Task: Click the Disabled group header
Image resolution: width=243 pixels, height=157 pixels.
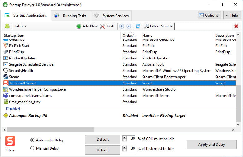Action: pos(13,109)
